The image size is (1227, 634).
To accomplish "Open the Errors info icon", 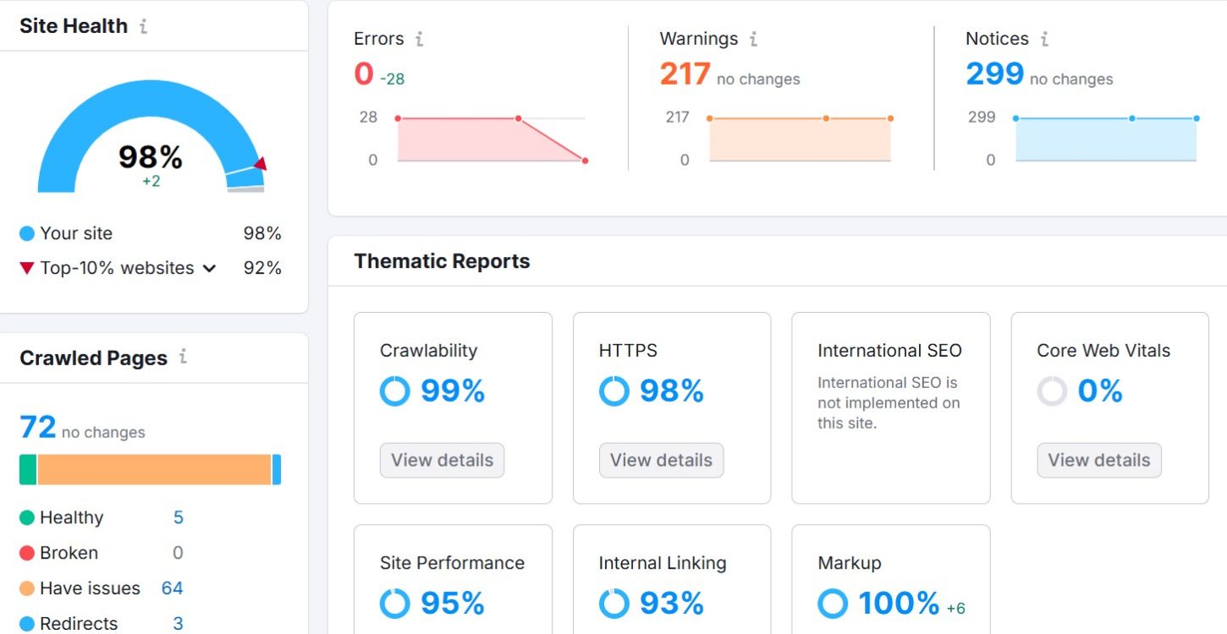I will 419,39.
